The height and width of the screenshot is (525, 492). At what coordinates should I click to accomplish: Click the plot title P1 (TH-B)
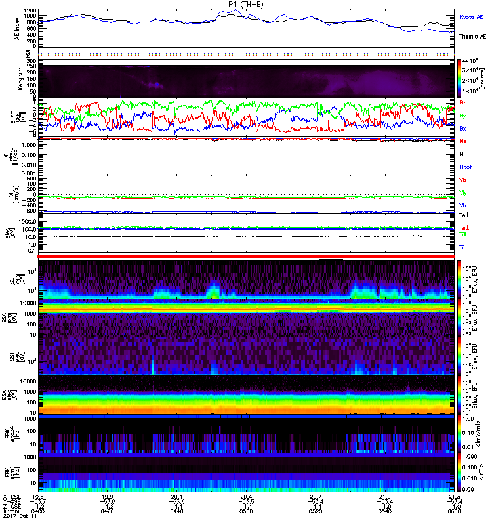pyautogui.click(x=245, y=4)
